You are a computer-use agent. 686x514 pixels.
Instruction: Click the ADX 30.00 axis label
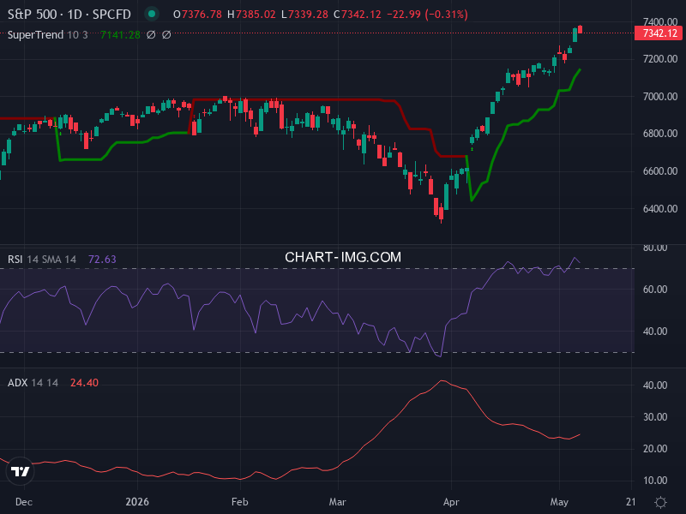point(655,417)
